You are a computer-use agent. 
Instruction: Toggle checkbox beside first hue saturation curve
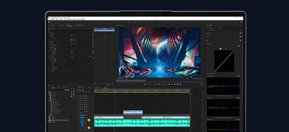tap(239, 76)
